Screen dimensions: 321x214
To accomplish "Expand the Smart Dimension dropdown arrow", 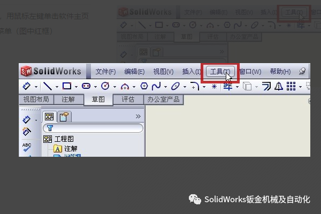I will pos(36,87).
